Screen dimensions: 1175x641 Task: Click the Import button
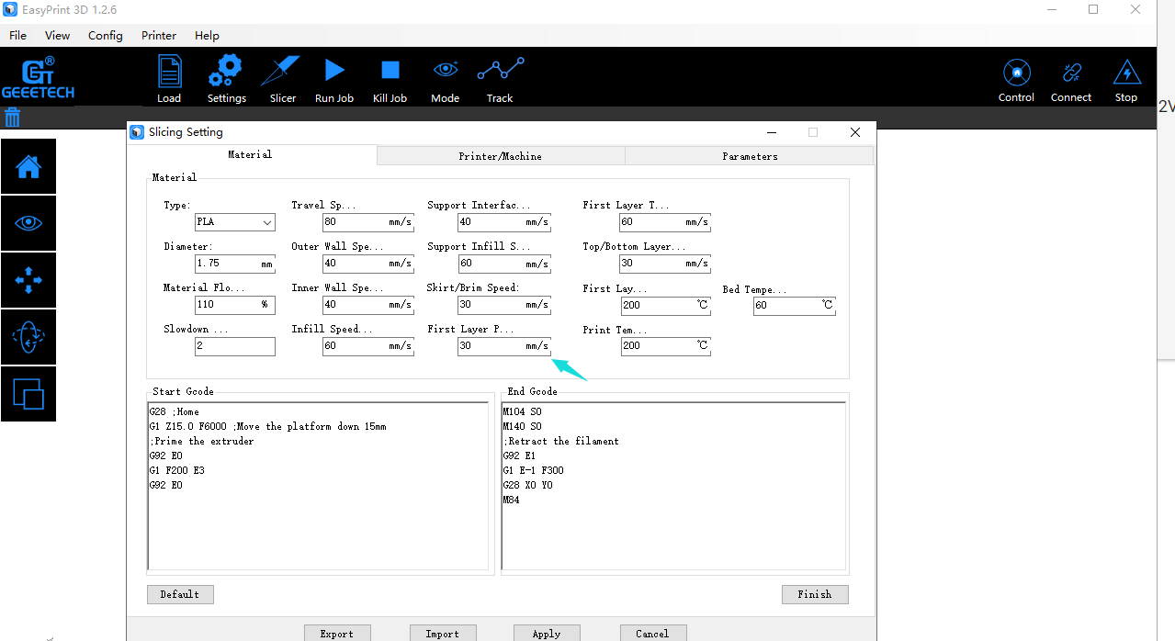click(x=442, y=634)
